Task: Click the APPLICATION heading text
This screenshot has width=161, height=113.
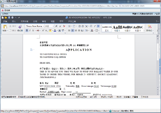Action: tap(79, 50)
